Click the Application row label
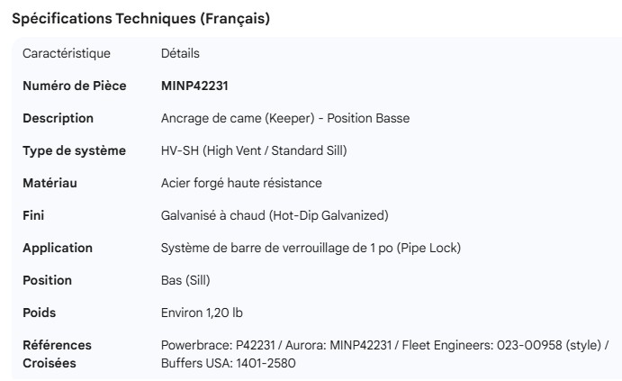The width and height of the screenshot is (622, 381). (x=58, y=248)
